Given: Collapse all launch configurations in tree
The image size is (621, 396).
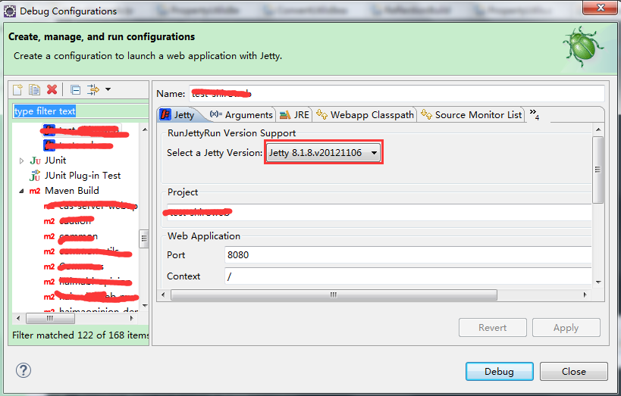Looking at the screenshot, I should [x=75, y=90].
